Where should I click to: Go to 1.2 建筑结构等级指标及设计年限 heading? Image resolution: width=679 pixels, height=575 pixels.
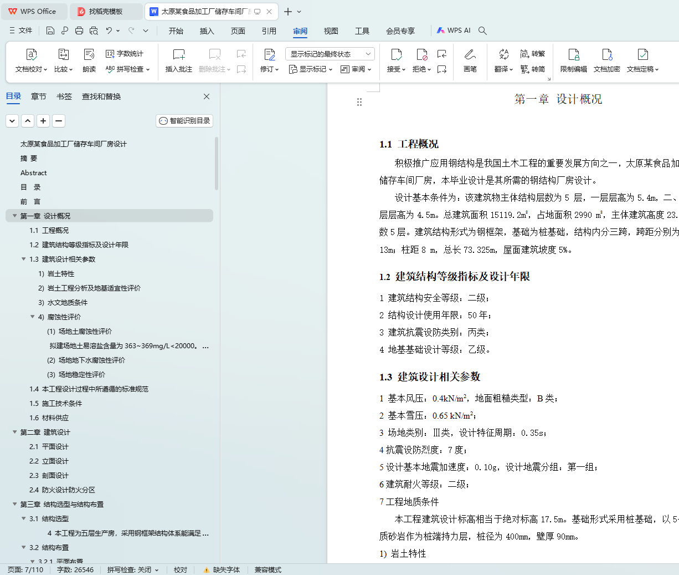click(79, 245)
